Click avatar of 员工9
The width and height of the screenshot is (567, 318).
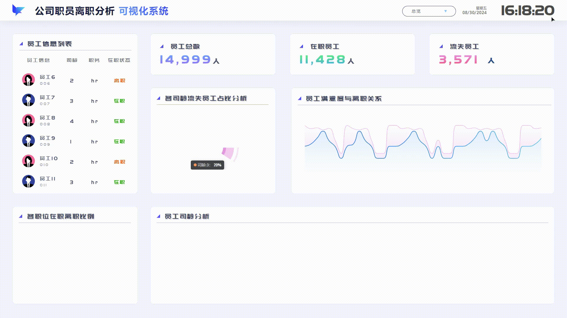(28, 141)
